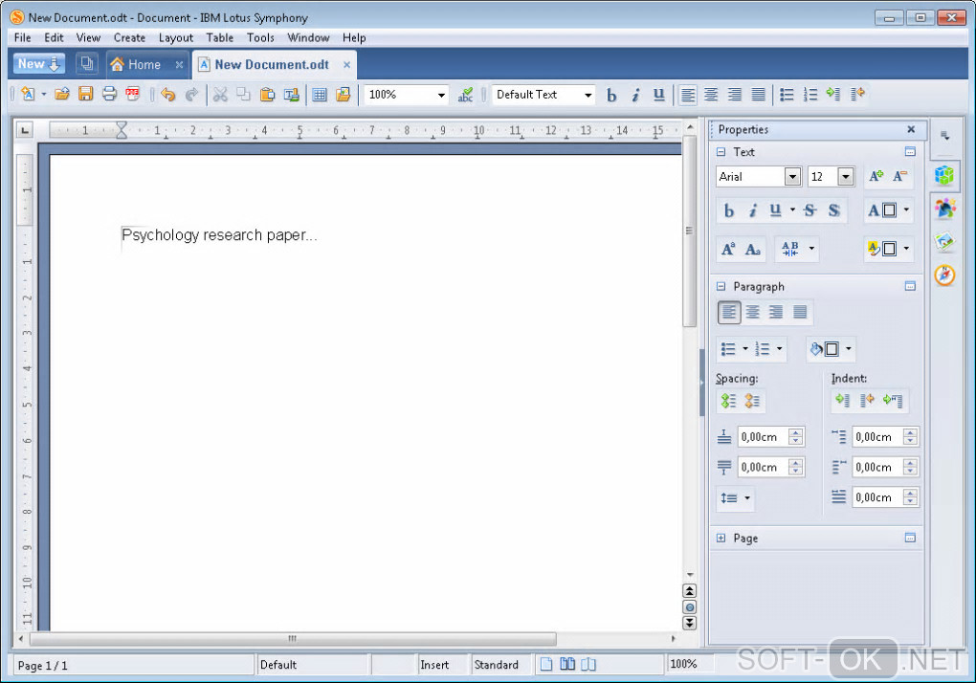The height and width of the screenshot is (683, 976).
Task: Toggle strikethrough in the Properties panel
Action: [810, 210]
